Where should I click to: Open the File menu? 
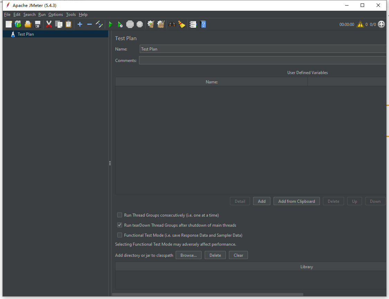pyautogui.click(x=7, y=15)
